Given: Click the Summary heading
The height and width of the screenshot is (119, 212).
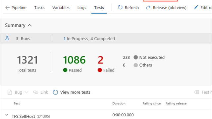Looking at the screenshot, I should tap(15, 25).
